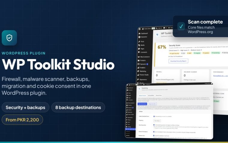Screen dimensions: 228x143
Task: Open Finance Studio in the back window sidebar
Action: click(x=143, y=75)
